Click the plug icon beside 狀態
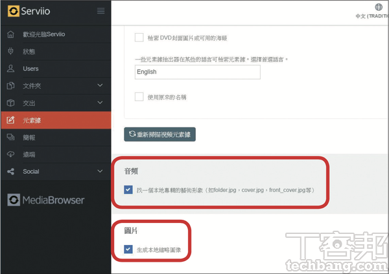This screenshot has height=274, width=389. [x=10, y=52]
